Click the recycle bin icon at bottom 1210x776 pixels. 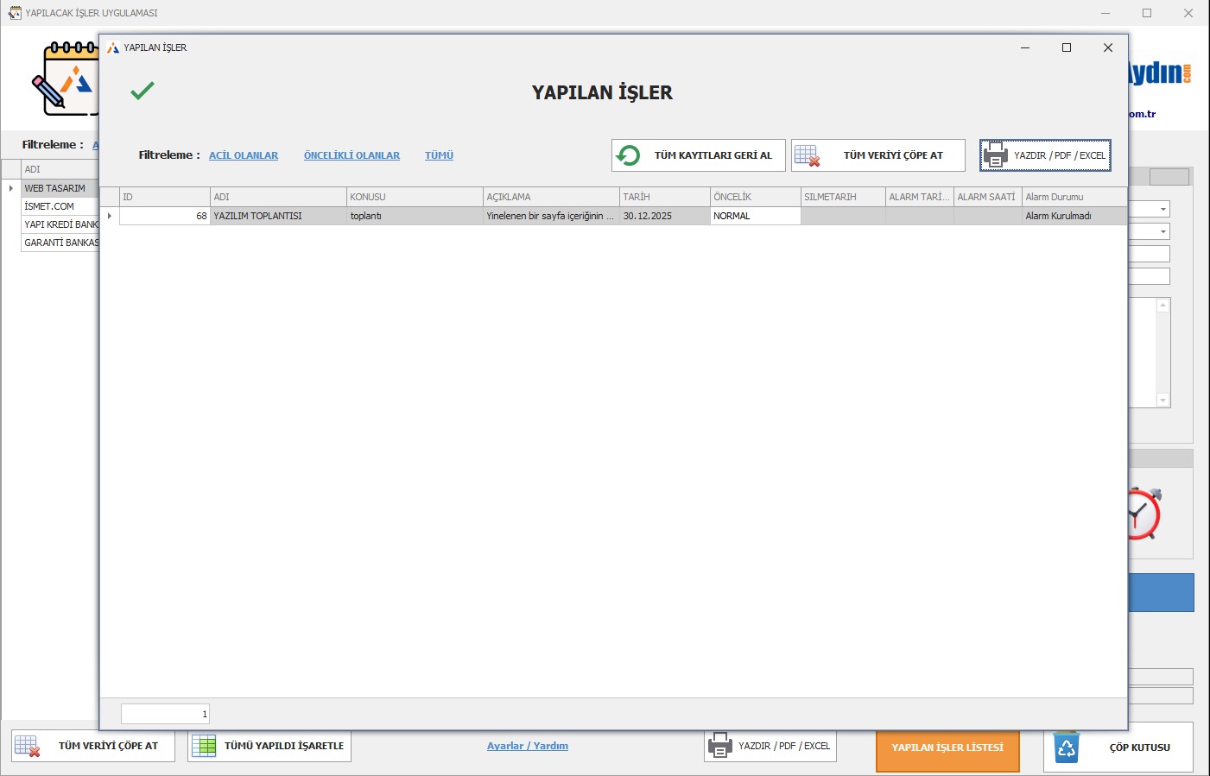point(1067,748)
